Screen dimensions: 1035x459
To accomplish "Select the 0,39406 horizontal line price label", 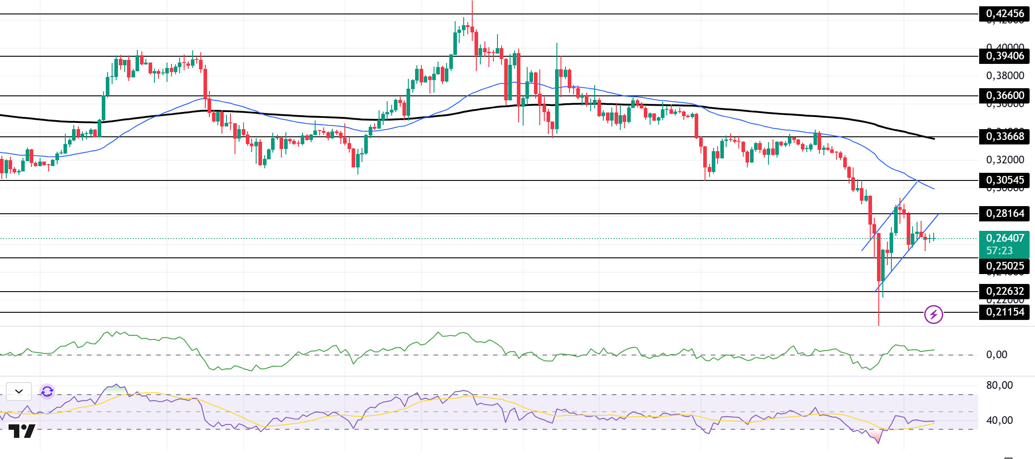I will point(1004,56).
